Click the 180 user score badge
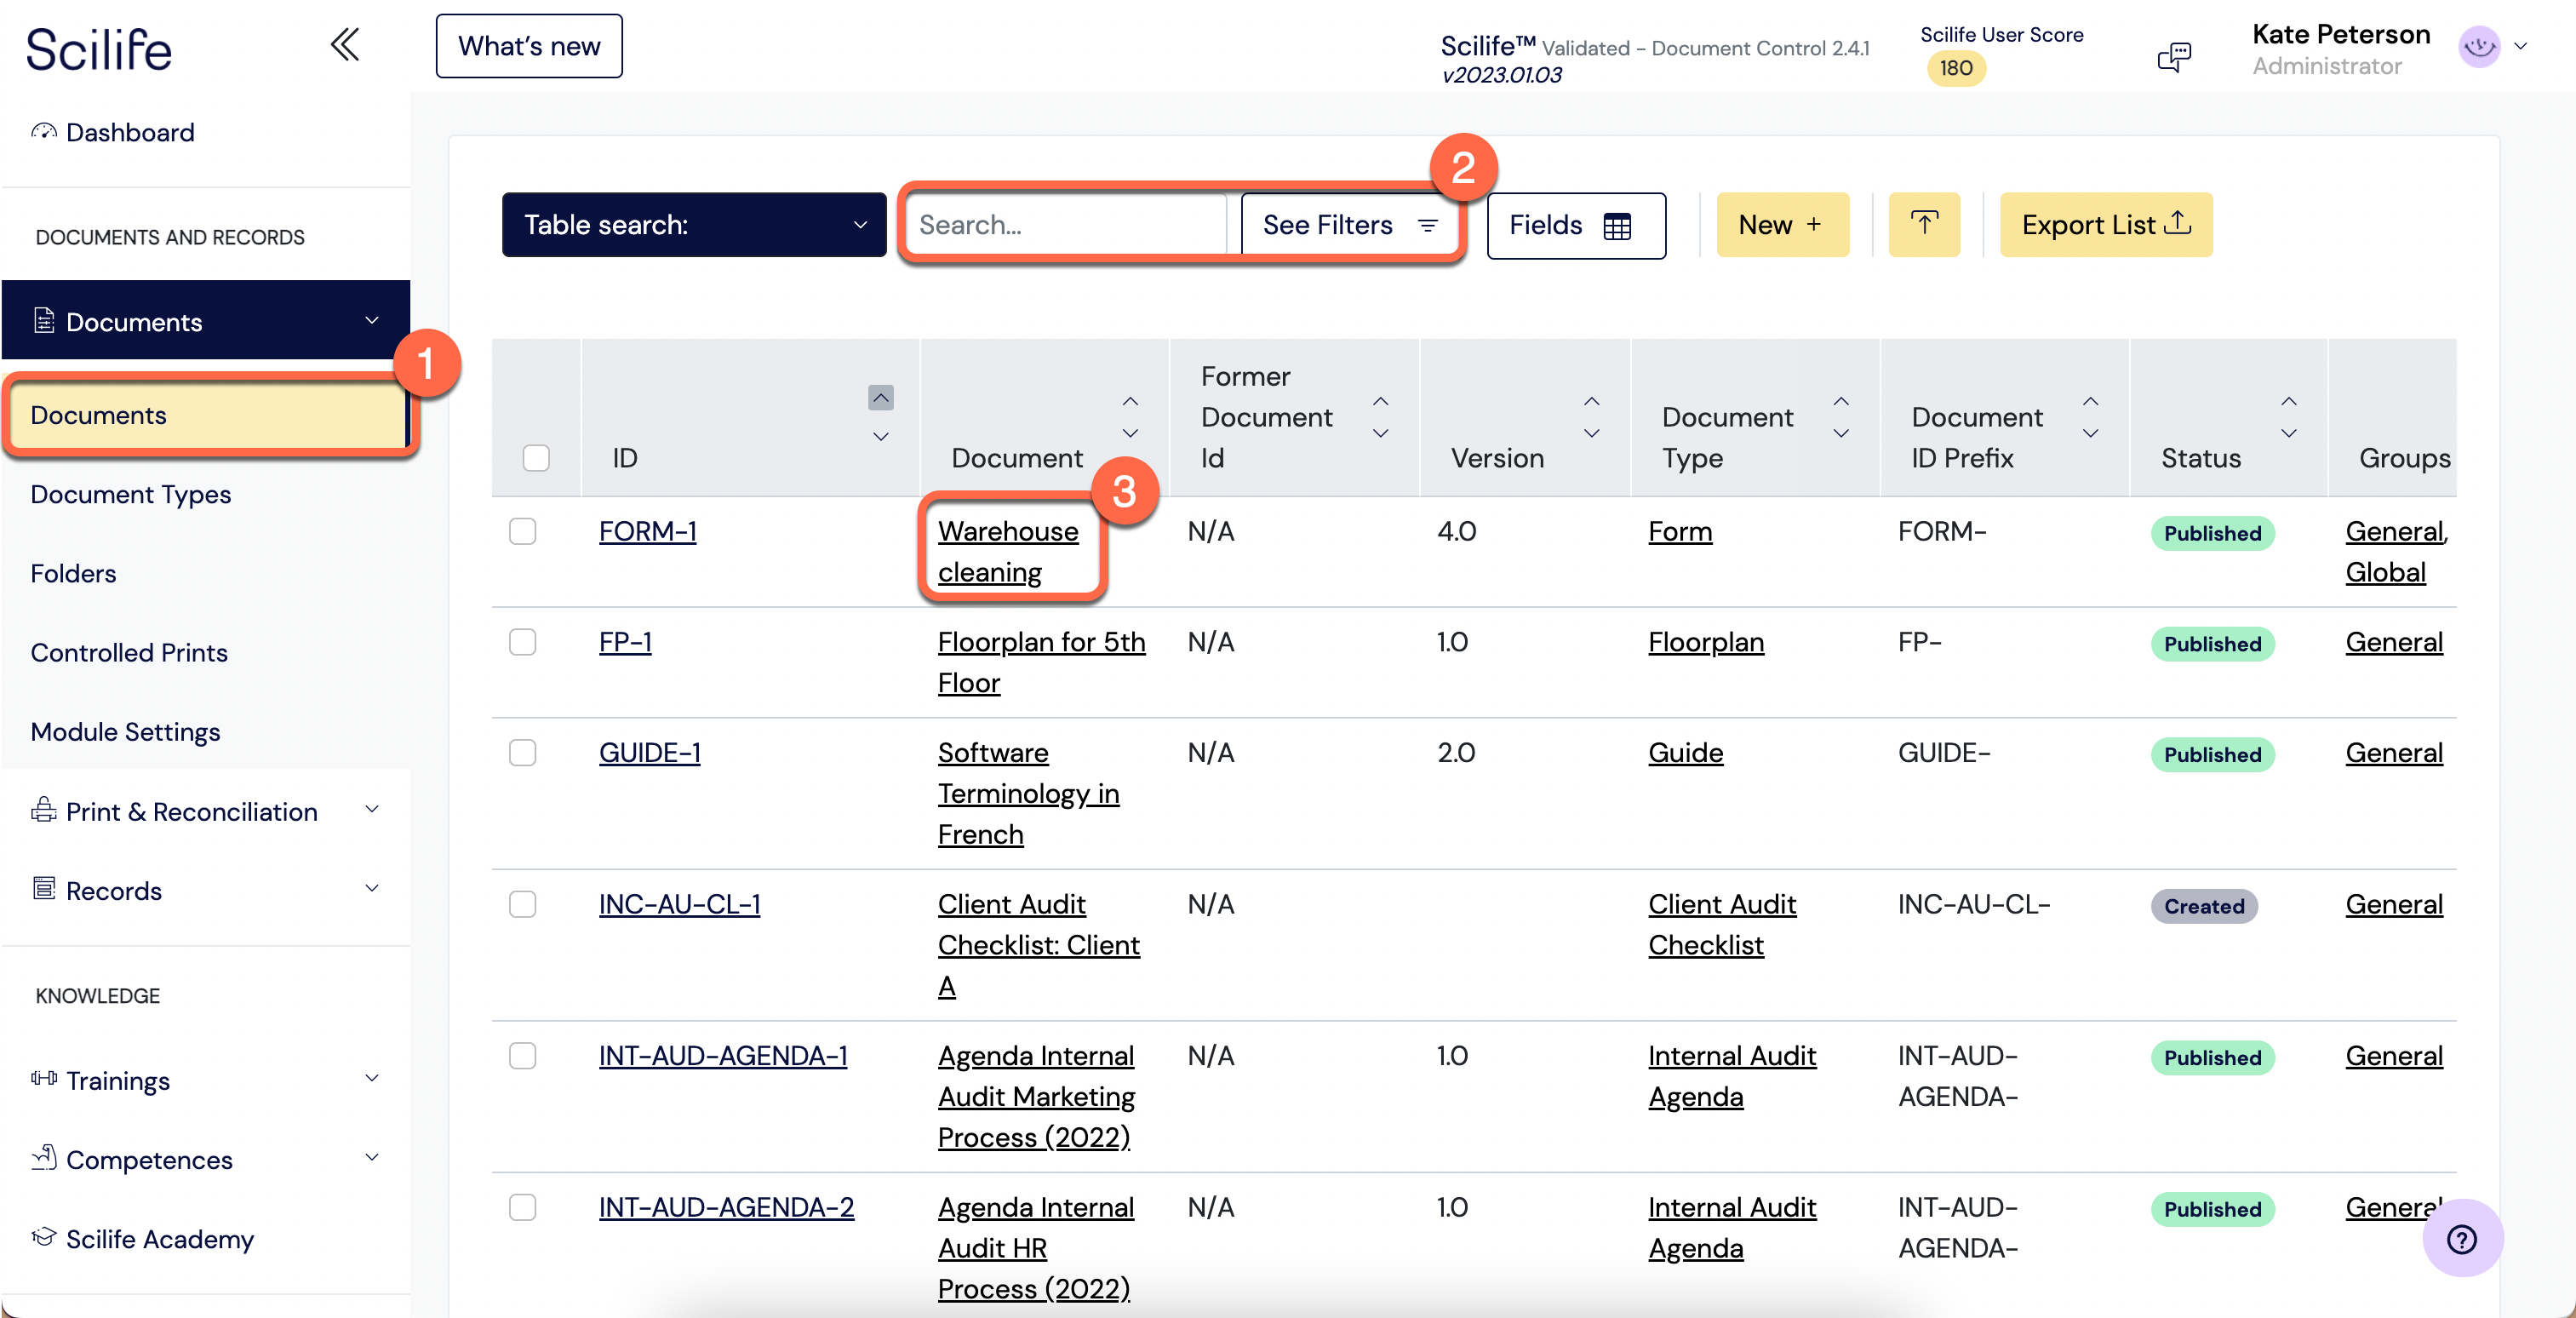The height and width of the screenshot is (1318, 2576). coord(1956,68)
